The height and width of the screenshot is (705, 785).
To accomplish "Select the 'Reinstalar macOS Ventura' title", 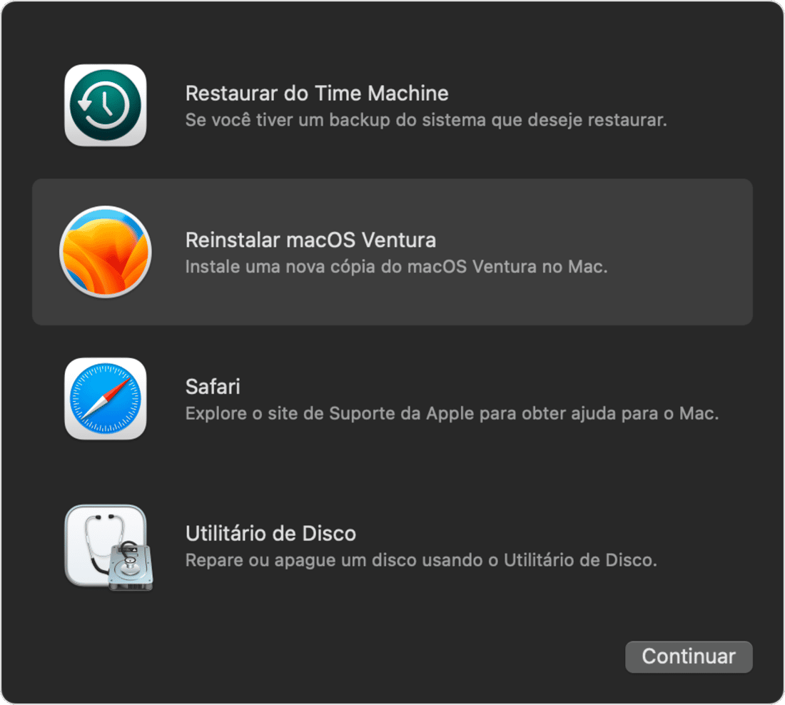I will (310, 240).
